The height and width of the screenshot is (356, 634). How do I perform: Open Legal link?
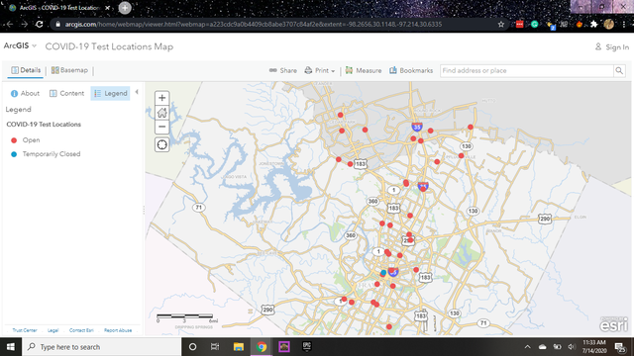[x=53, y=330]
